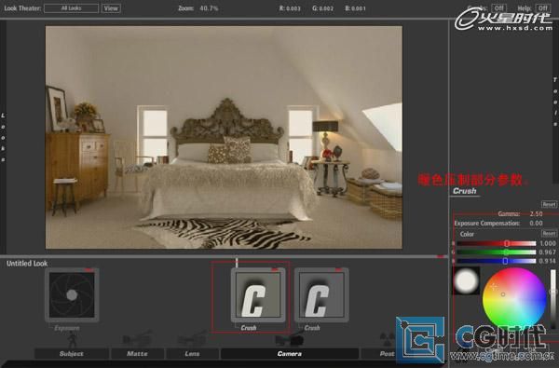Click the View button
The height and width of the screenshot is (368, 559).
pyautogui.click(x=111, y=8)
